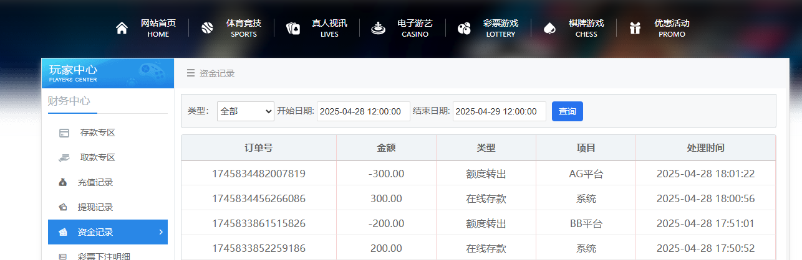Screen dimensions: 802x260
Task: Open the 电子游艺 CASINO menu
Action: coord(415,28)
